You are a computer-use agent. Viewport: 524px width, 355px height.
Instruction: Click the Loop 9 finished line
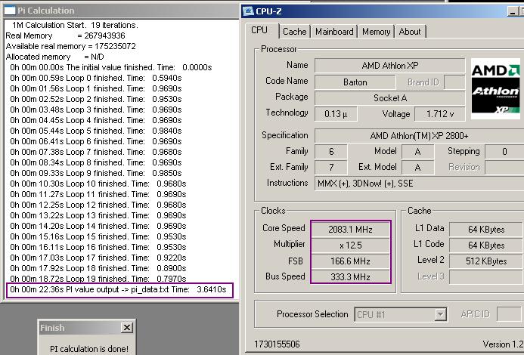click(95, 173)
